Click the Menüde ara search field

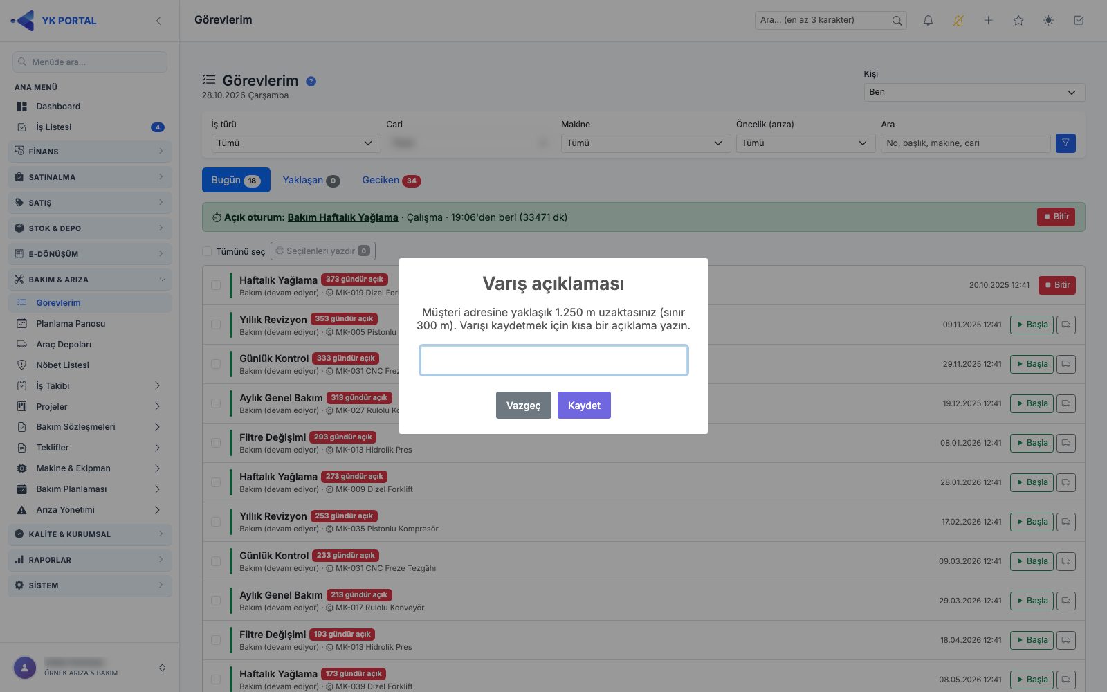point(90,62)
